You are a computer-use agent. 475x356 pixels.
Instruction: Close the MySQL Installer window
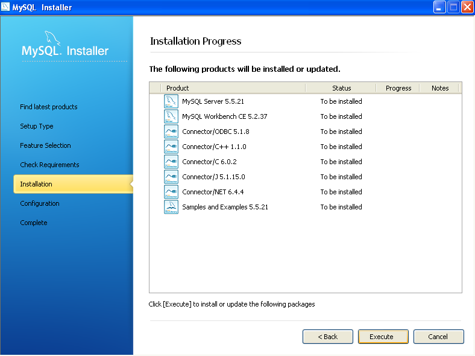(467, 7)
